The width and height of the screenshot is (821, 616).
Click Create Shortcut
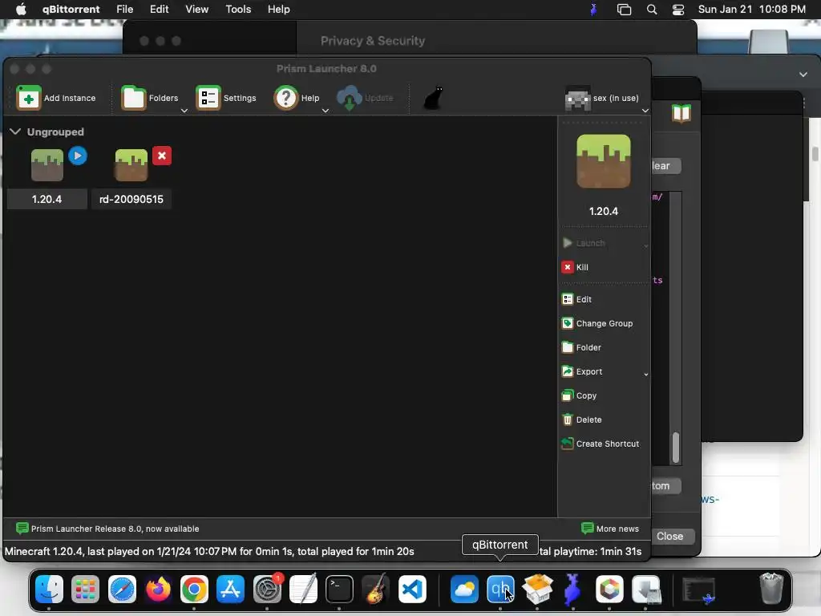click(x=601, y=444)
